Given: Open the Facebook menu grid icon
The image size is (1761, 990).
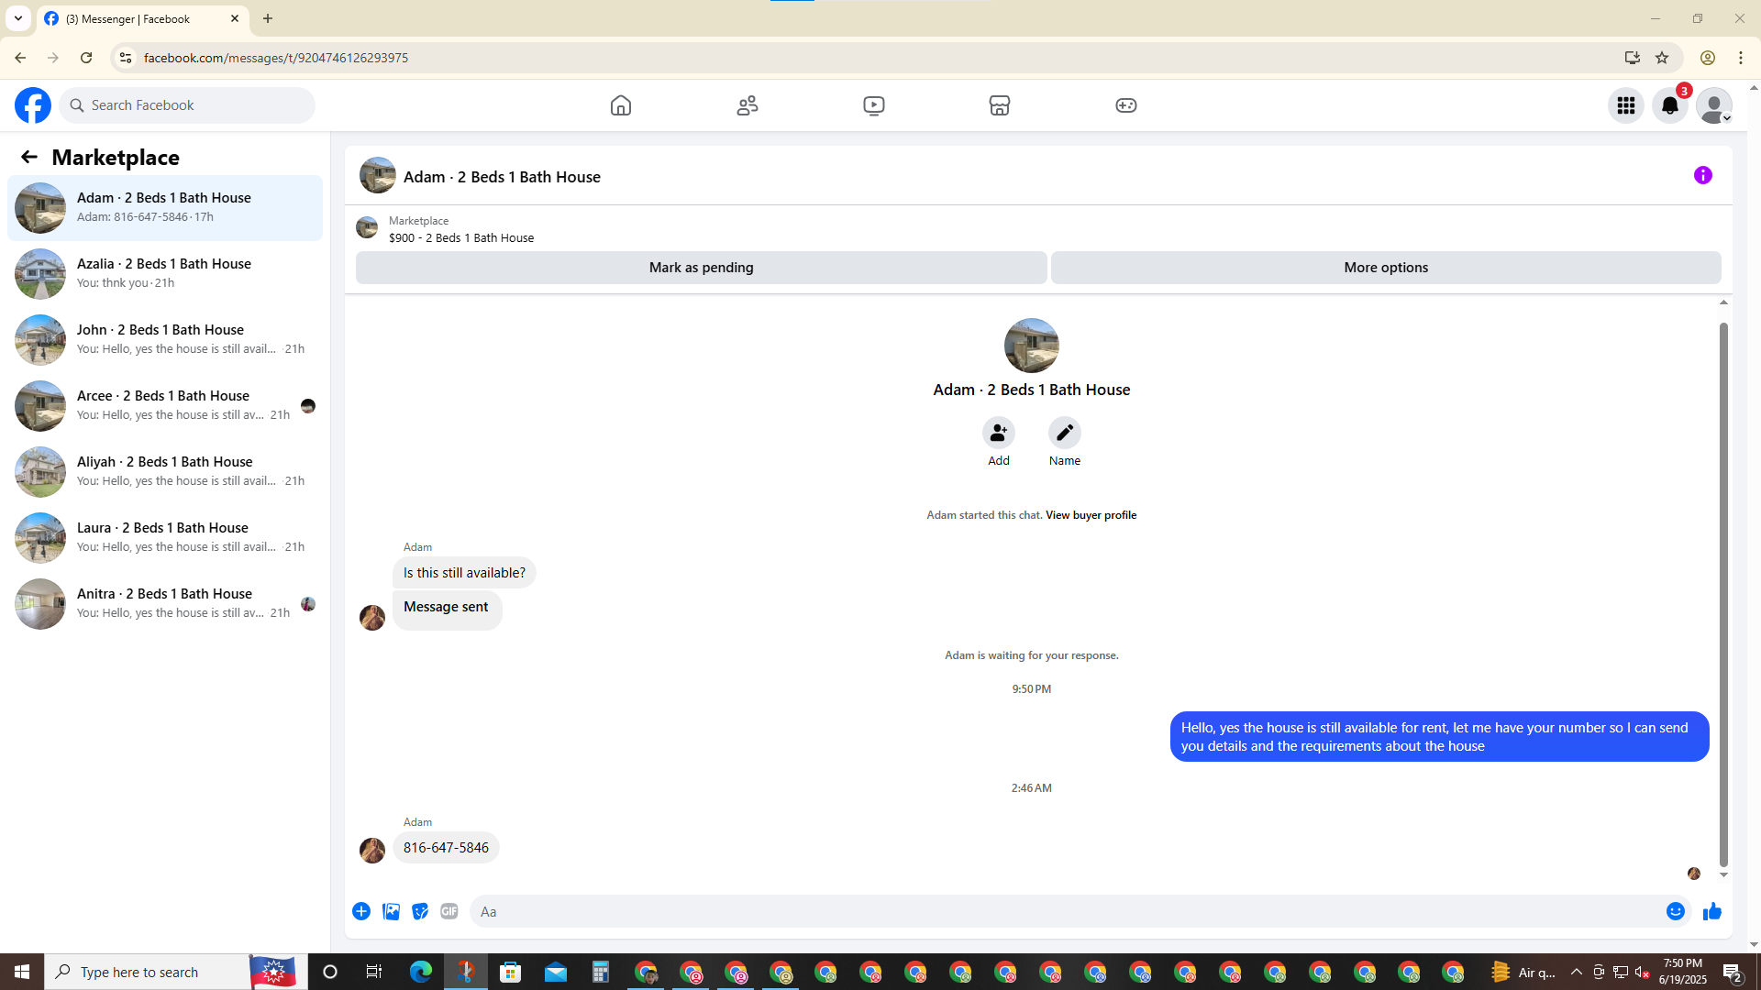Looking at the screenshot, I should click(x=1626, y=105).
